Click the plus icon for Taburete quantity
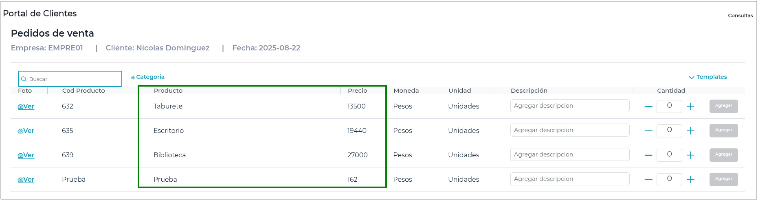This screenshot has width=758, height=200. pos(690,107)
